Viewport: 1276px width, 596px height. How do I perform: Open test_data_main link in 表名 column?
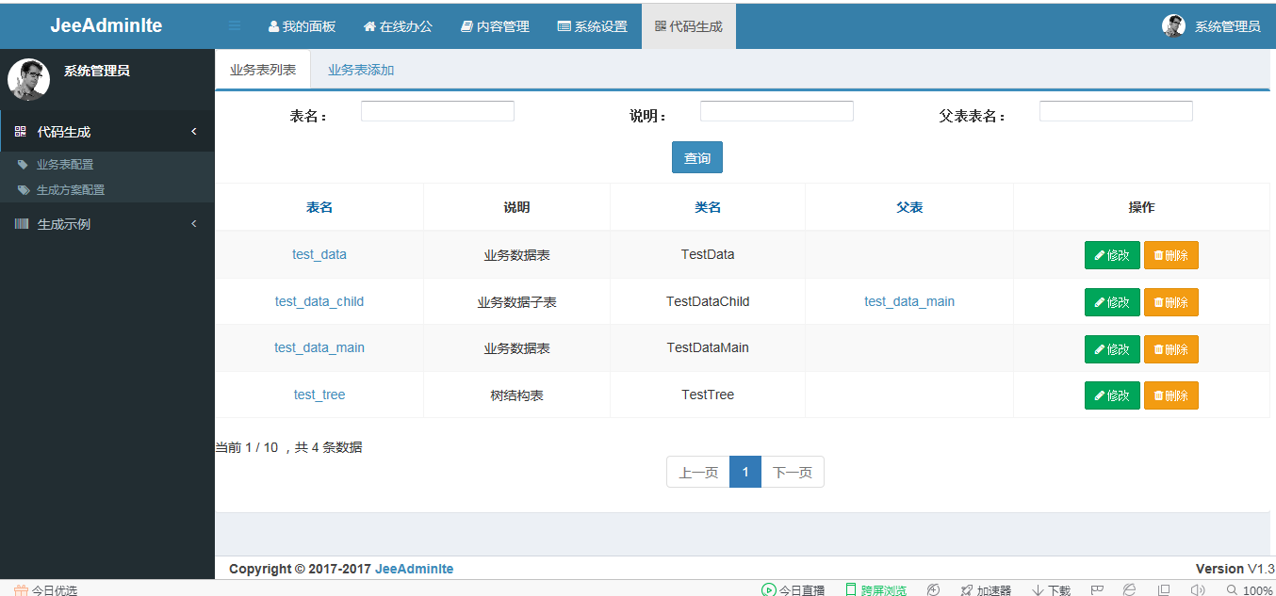pyautogui.click(x=319, y=347)
